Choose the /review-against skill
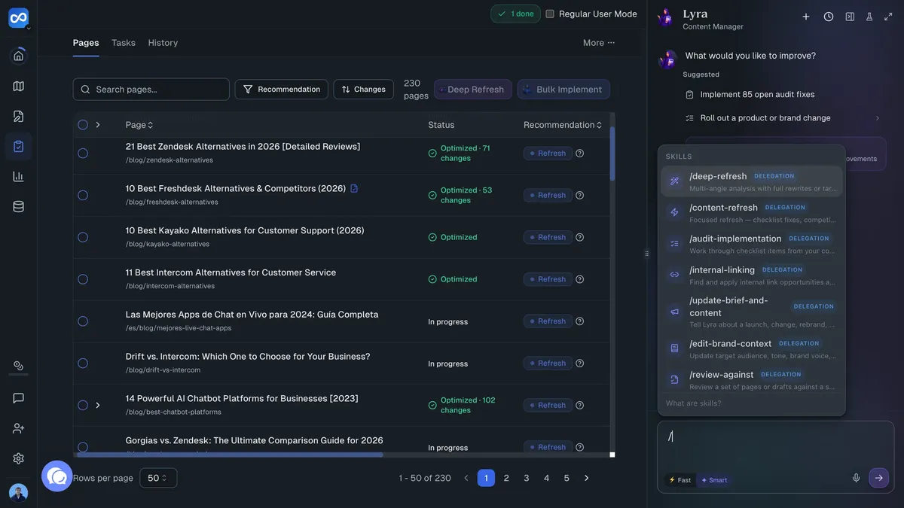This screenshot has width=904, height=508. (x=752, y=380)
